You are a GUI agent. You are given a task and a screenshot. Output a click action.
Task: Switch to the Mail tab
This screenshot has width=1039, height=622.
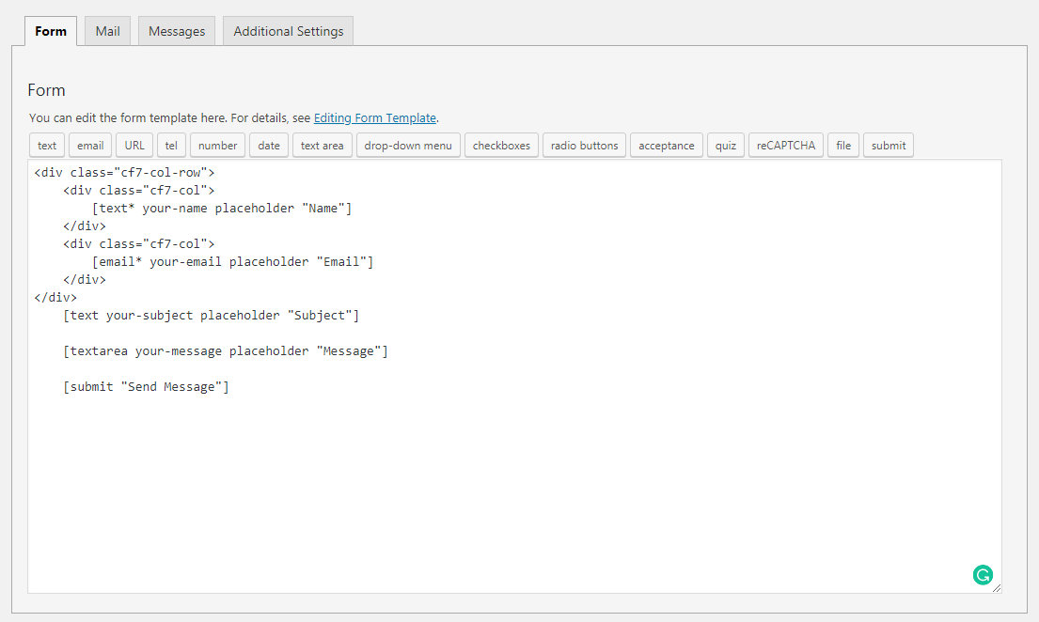tap(107, 31)
